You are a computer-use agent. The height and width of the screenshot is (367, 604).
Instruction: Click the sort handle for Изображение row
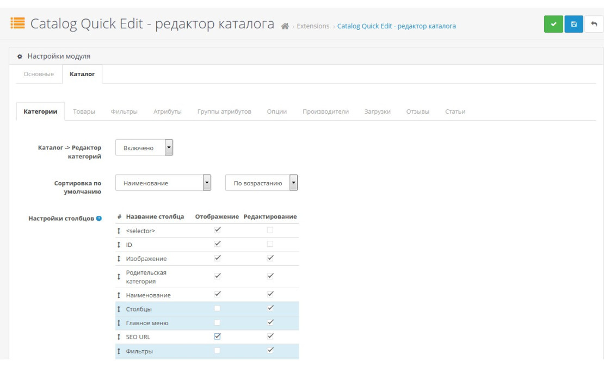pyautogui.click(x=119, y=259)
